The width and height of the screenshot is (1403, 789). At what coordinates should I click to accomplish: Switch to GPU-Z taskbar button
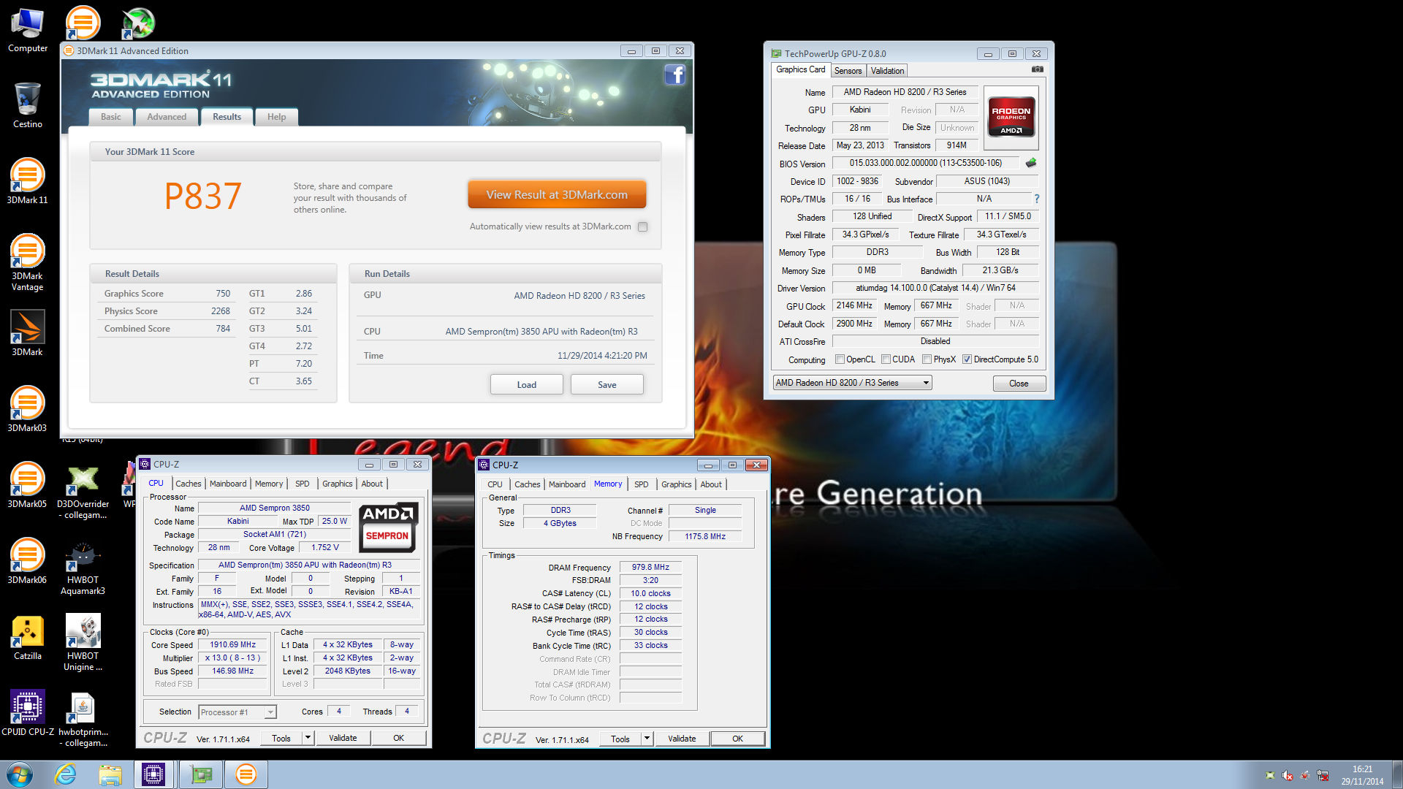coord(201,774)
